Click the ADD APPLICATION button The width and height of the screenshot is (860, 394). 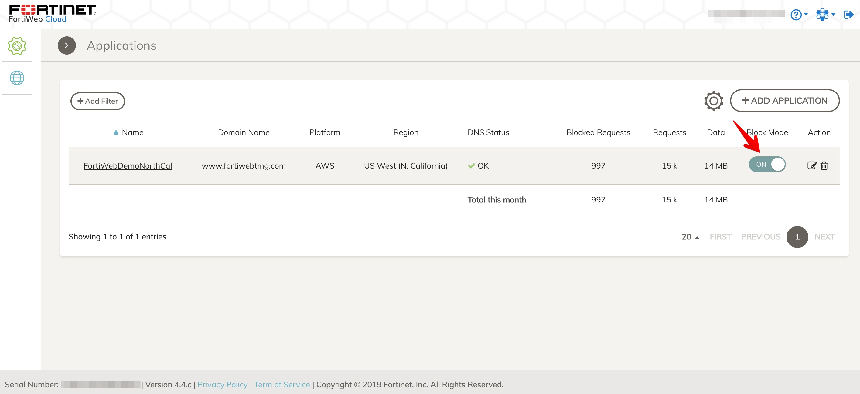(785, 101)
